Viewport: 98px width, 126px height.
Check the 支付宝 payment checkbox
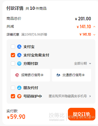tap(13, 47)
